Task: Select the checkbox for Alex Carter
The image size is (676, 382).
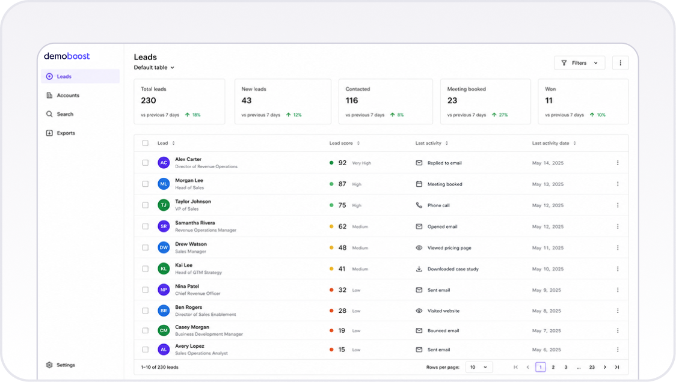Action: (146, 163)
